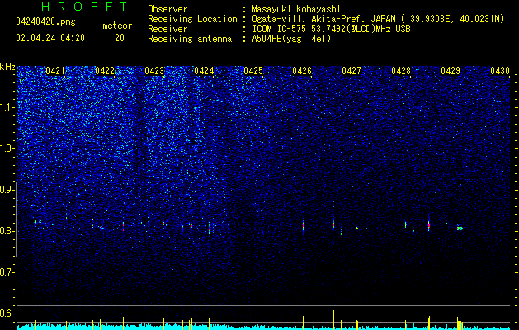The width and height of the screenshot is (519, 330).
Task: Click the 0427 time marker
Action: [x=352, y=71]
